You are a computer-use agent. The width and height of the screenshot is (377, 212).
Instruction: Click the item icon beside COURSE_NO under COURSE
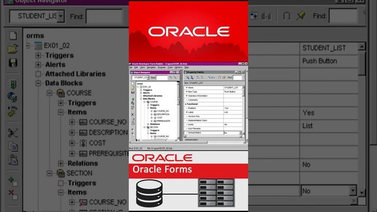point(83,122)
